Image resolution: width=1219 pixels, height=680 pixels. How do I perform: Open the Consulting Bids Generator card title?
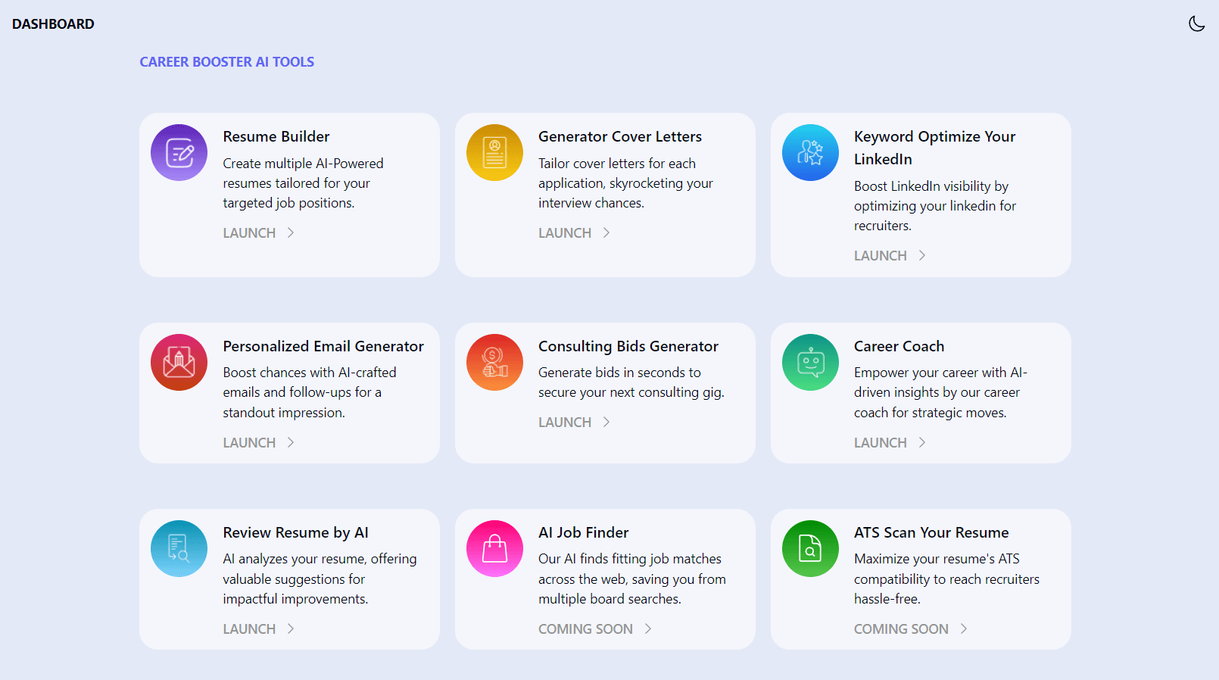point(628,346)
